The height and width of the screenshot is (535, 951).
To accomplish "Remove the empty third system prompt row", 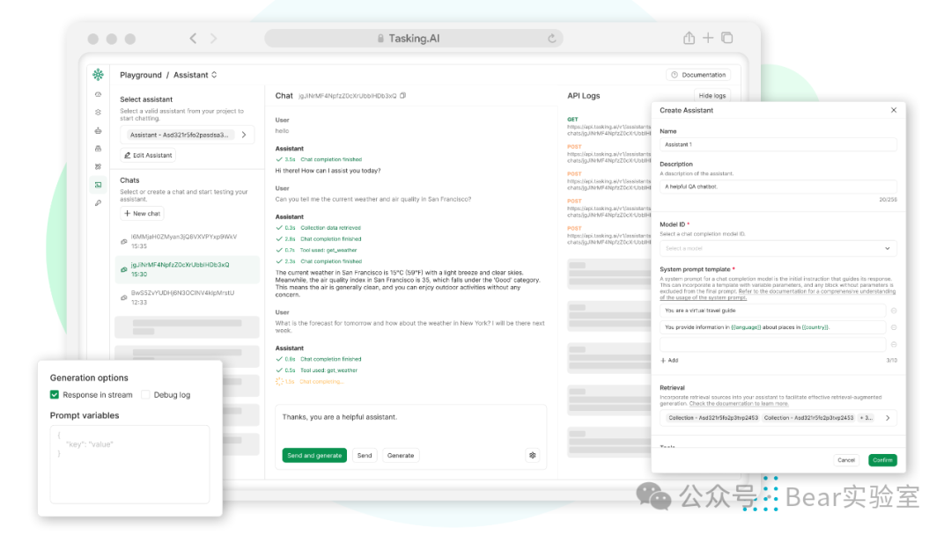I will pyautogui.click(x=894, y=344).
